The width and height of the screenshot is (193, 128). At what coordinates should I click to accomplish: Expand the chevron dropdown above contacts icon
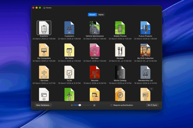[x=151, y=89]
